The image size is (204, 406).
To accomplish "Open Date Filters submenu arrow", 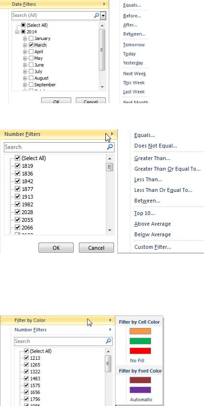I will (x=104, y=4).
